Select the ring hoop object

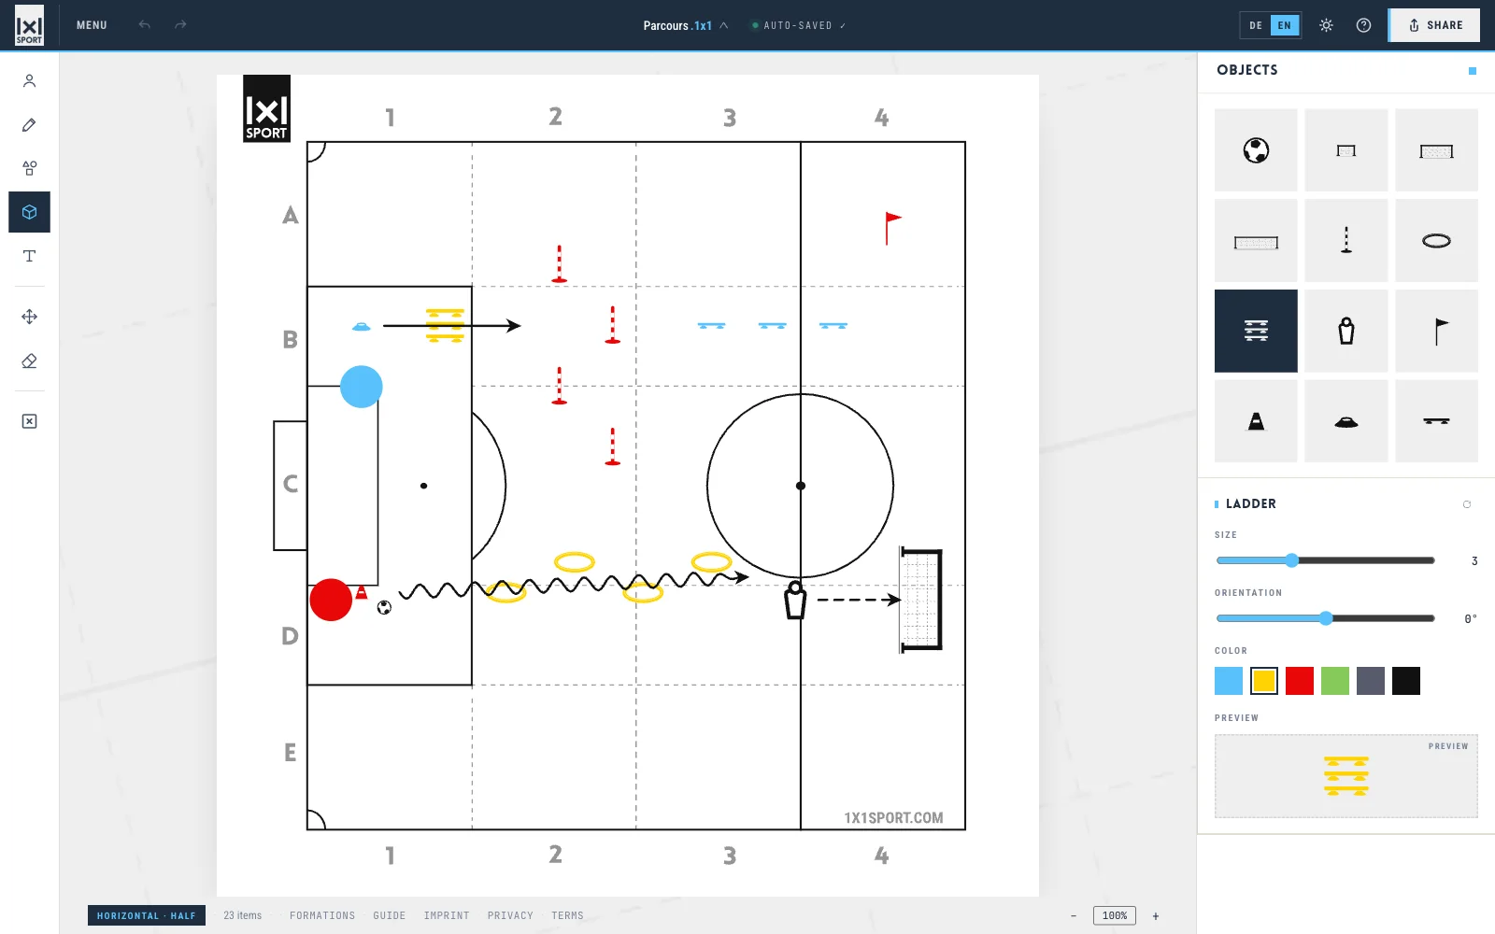point(1436,241)
